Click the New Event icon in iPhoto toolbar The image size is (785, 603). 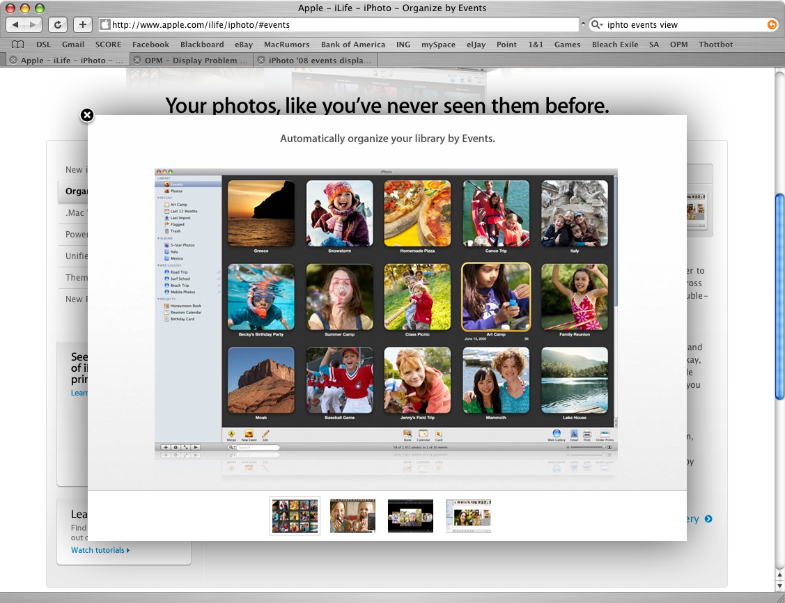(x=249, y=434)
